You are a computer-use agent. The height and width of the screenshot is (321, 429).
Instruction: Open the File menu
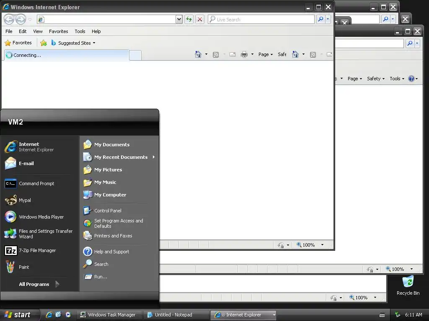coord(9,31)
